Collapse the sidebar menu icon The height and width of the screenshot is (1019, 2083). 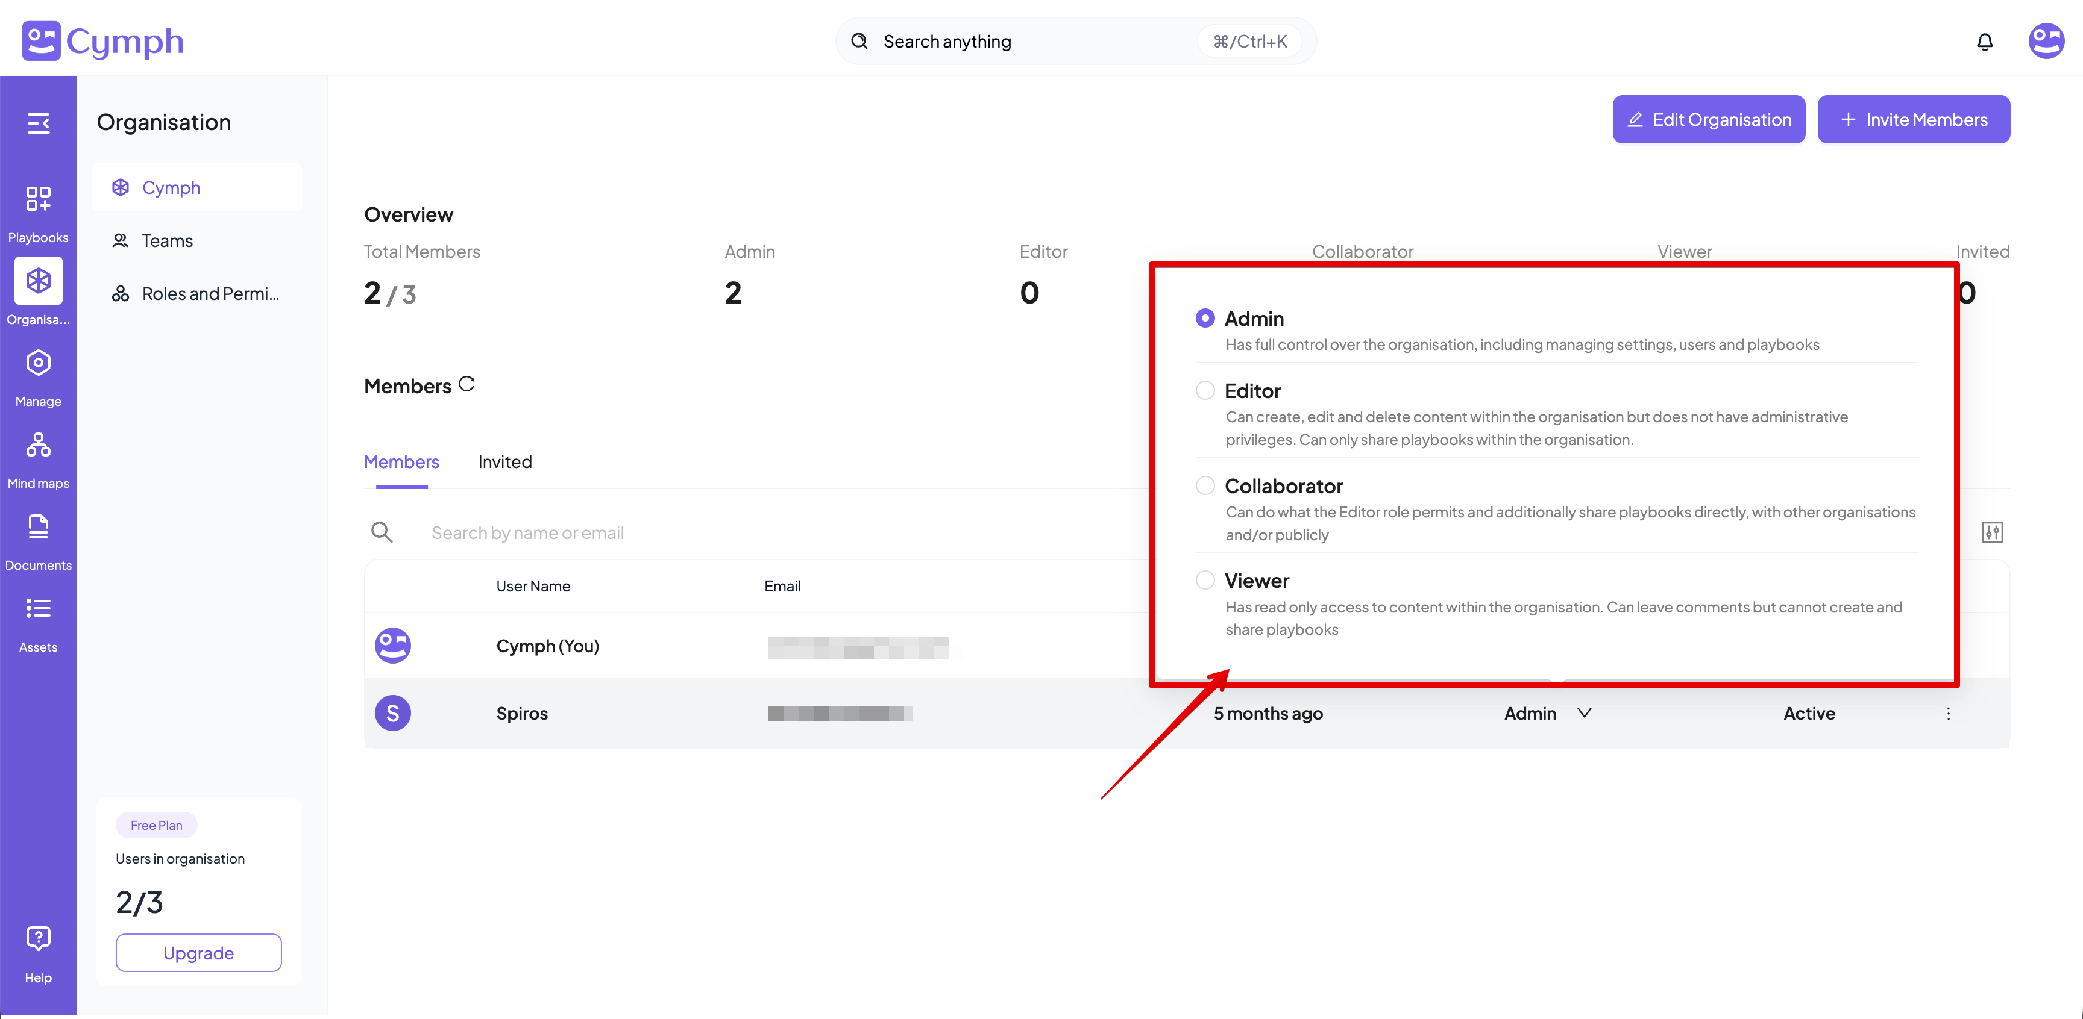[38, 123]
